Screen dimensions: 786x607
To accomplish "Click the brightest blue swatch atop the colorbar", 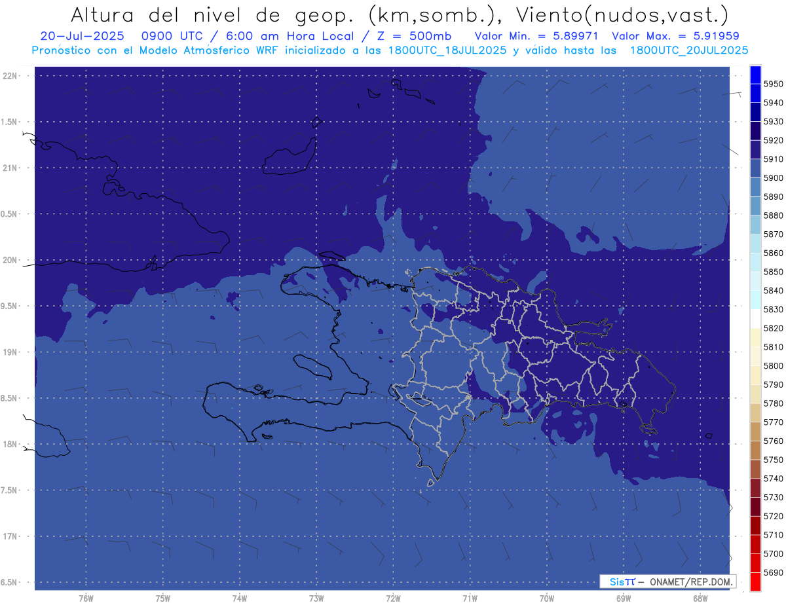I will pos(755,75).
